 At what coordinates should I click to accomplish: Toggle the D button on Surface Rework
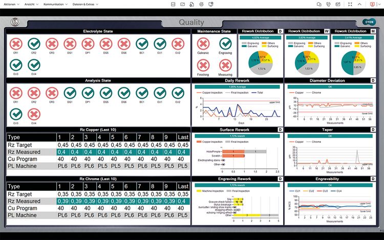tap(280, 129)
